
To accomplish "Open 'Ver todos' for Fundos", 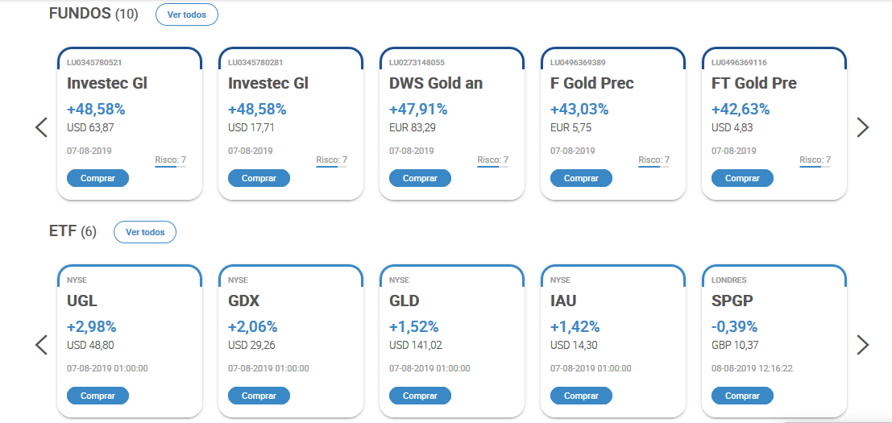I will 186,15.
